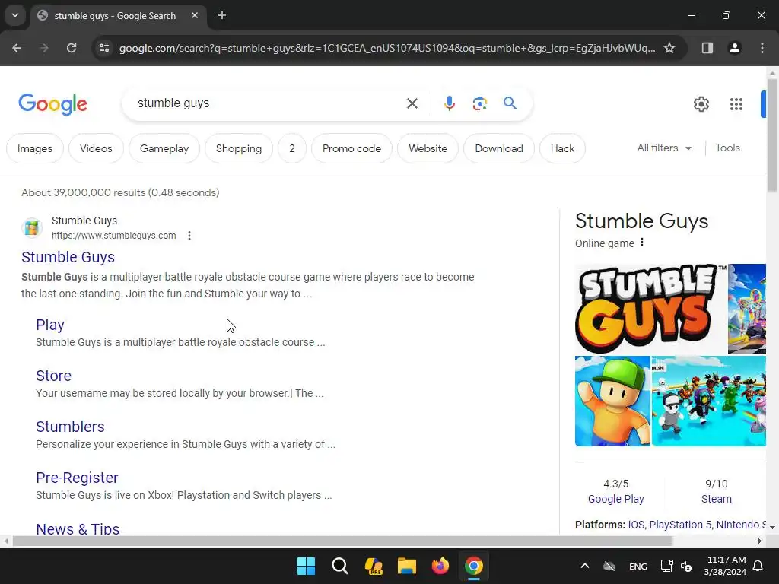Expand the All filters dropdown
Image resolution: width=779 pixels, height=584 pixels.
(664, 148)
